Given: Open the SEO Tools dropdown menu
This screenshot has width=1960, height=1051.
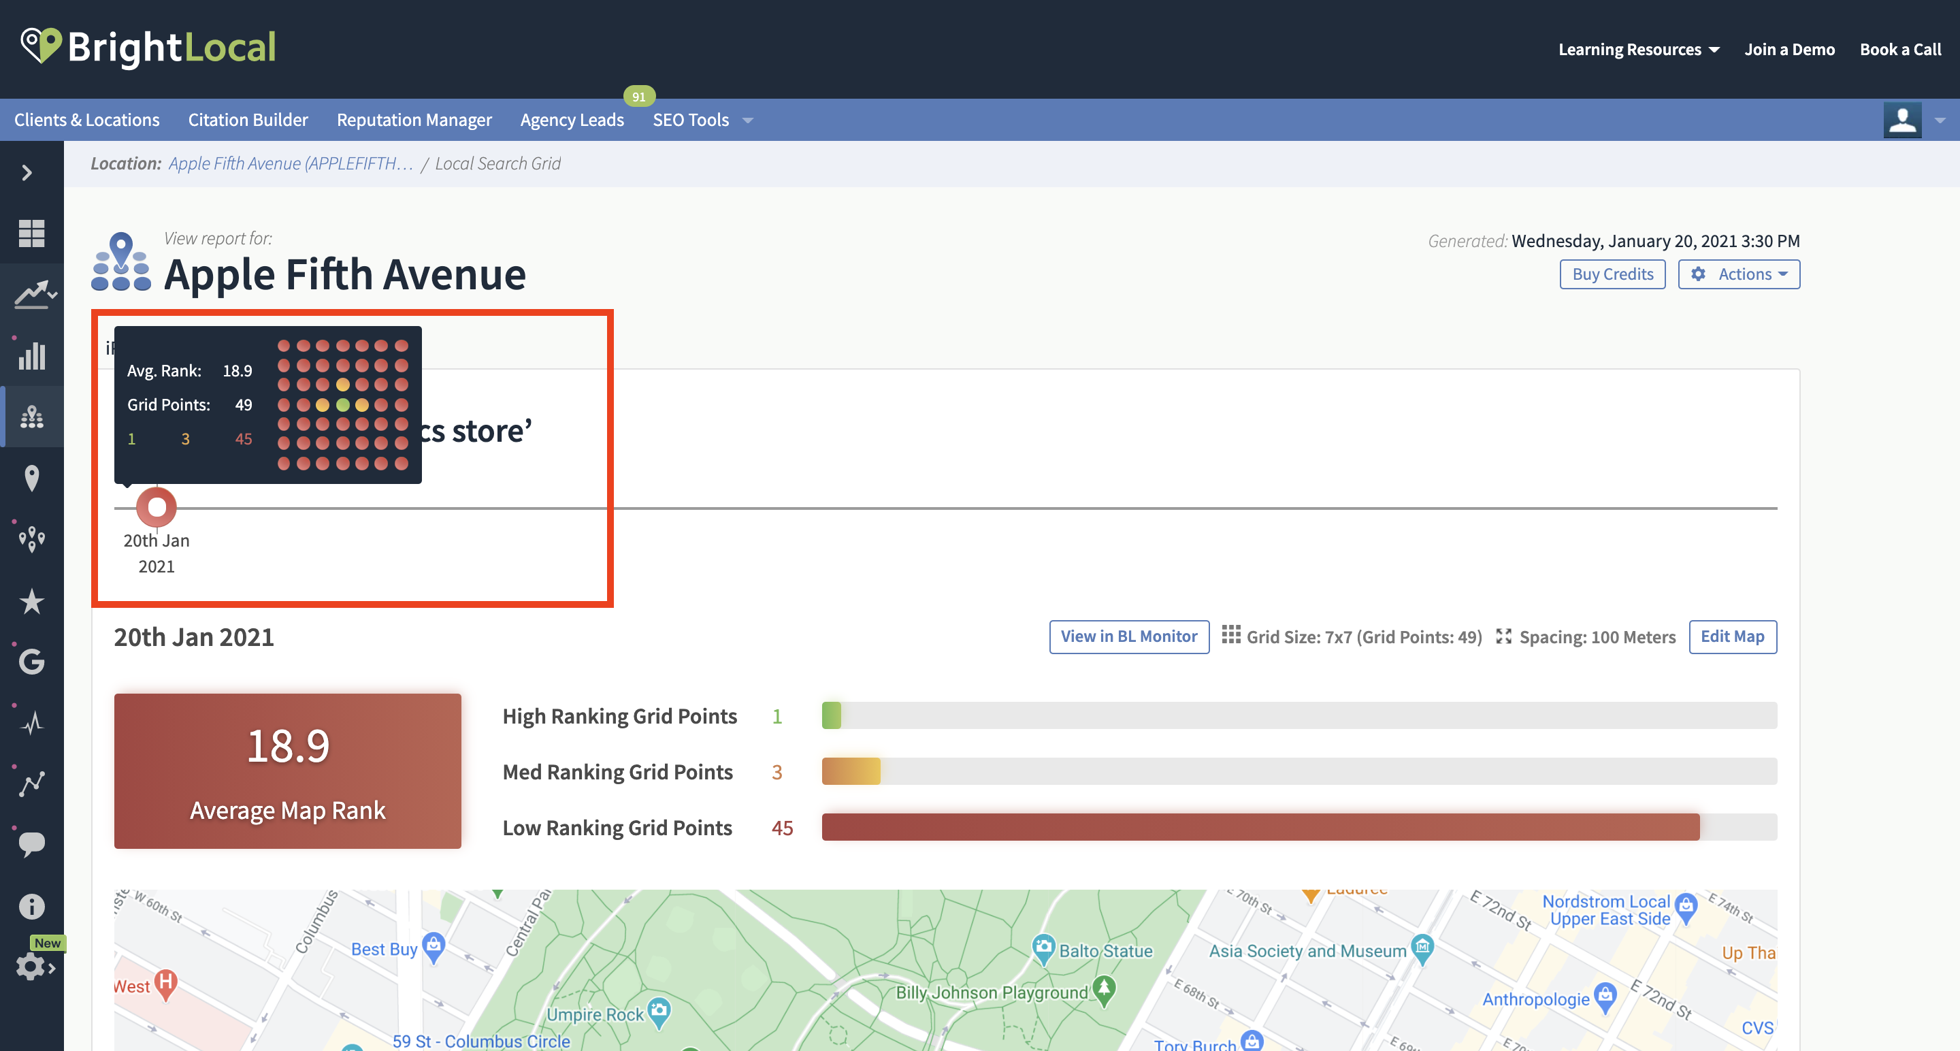Looking at the screenshot, I should (x=702, y=120).
